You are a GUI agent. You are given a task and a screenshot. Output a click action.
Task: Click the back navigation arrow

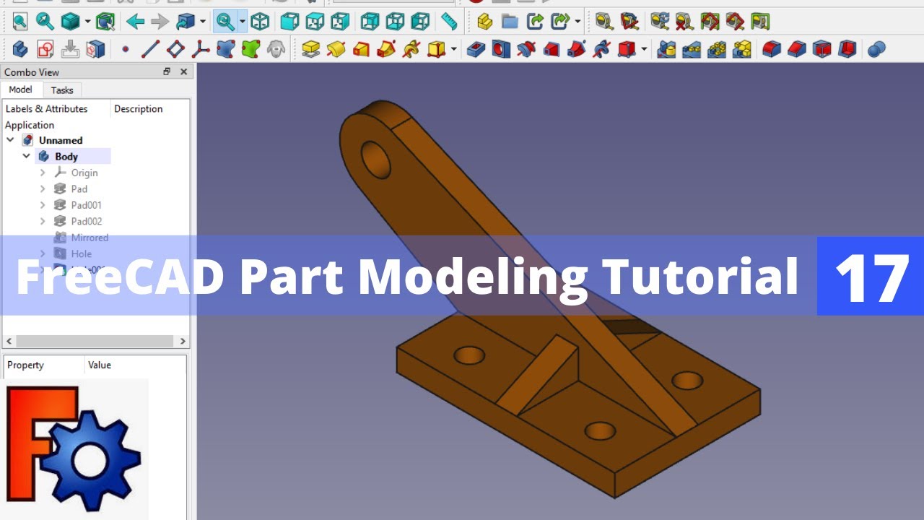[x=135, y=22]
